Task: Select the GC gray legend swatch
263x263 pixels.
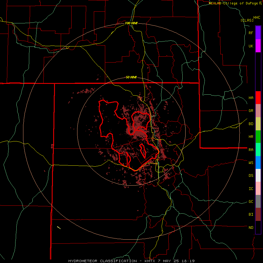Action: pos(258,201)
